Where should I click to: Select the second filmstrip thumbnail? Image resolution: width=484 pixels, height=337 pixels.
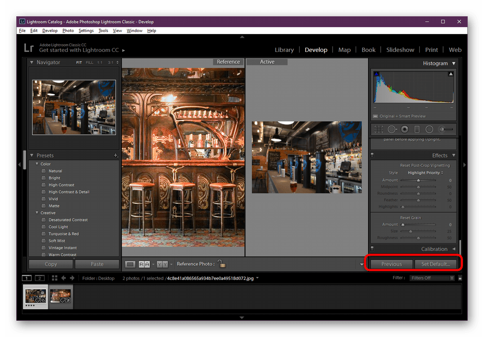click(x=61, y=297)
